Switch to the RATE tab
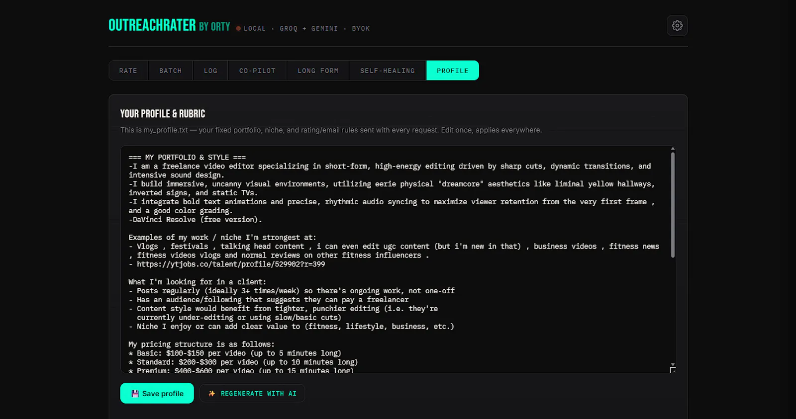Image resolution: width=796 pixels, height=419 pixels. [128, 71]
